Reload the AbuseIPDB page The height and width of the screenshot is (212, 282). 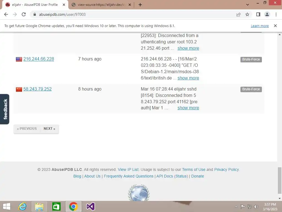24,14
